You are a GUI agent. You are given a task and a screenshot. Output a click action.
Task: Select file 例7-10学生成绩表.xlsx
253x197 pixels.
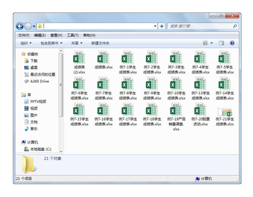[176, 88]
